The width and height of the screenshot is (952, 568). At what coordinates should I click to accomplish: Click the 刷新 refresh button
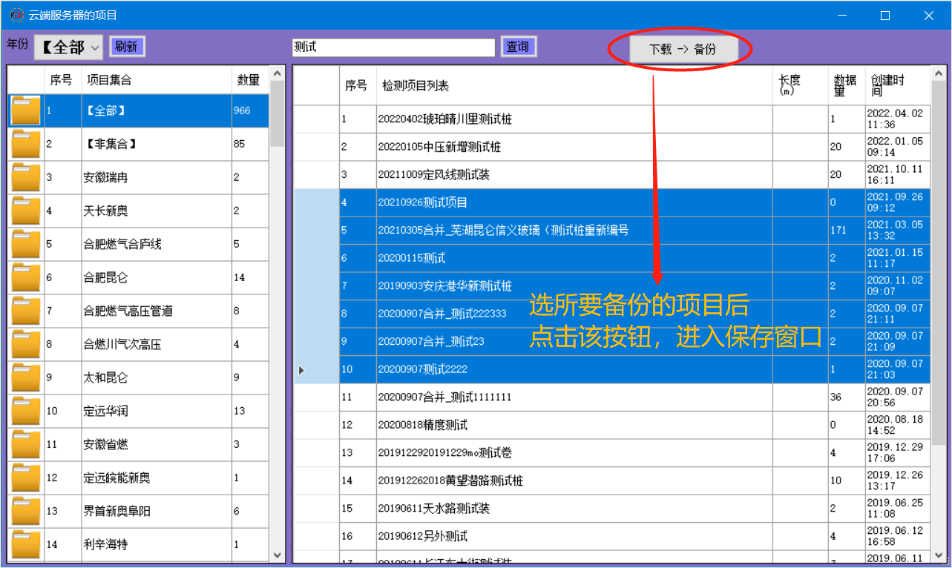point(127,47)
